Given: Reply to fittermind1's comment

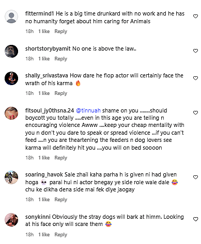Looking at the screenshot, I should point(60,31).
